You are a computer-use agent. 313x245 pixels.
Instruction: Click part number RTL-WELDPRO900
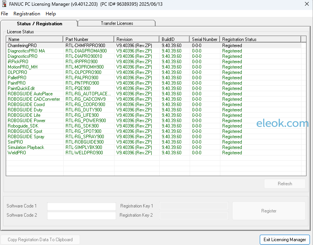(84, 153)
